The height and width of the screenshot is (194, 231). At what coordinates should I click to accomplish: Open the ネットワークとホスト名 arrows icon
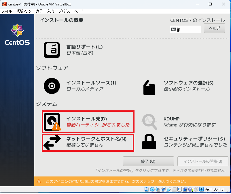[52, 143]
